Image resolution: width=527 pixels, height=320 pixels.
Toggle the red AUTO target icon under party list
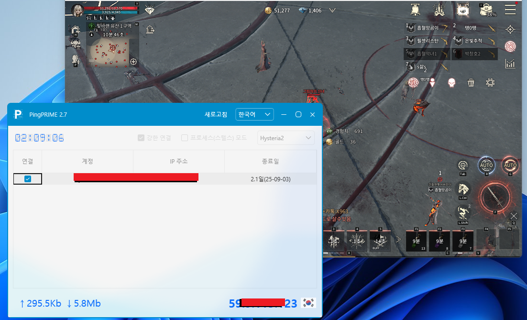(x=413, y=82)
